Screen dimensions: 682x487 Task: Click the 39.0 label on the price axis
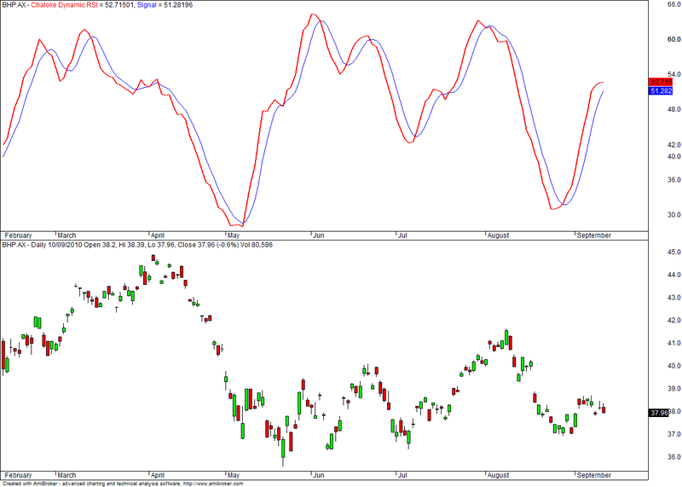coord(673,389)
